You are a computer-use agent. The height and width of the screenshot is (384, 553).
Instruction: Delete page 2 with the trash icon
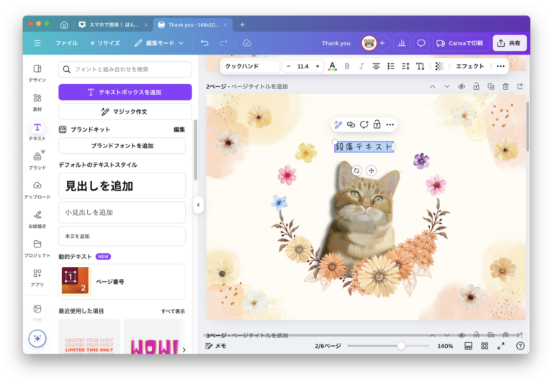(505, 86)
